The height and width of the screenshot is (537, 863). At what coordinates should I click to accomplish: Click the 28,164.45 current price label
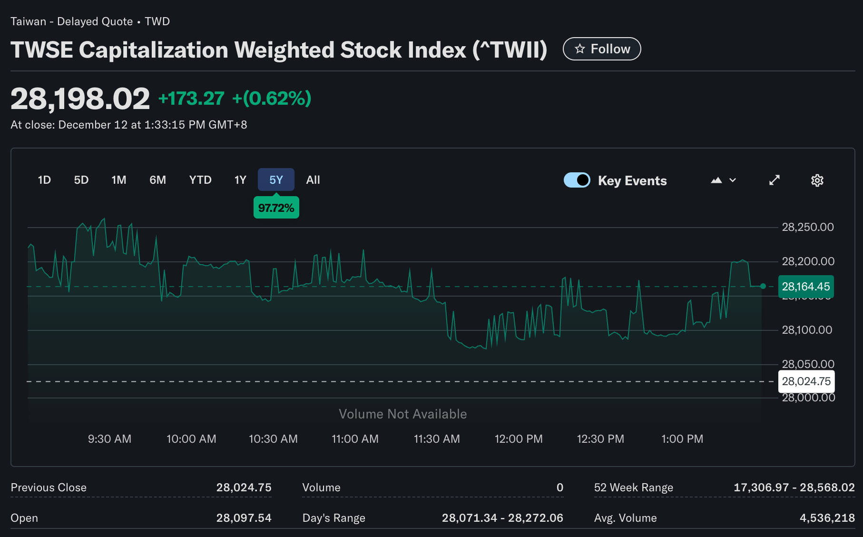point(806,287)
